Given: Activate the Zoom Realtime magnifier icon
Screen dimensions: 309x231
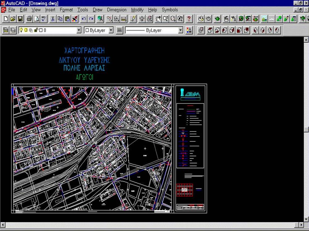Looking at the screenshot, I should coord(165,19).
